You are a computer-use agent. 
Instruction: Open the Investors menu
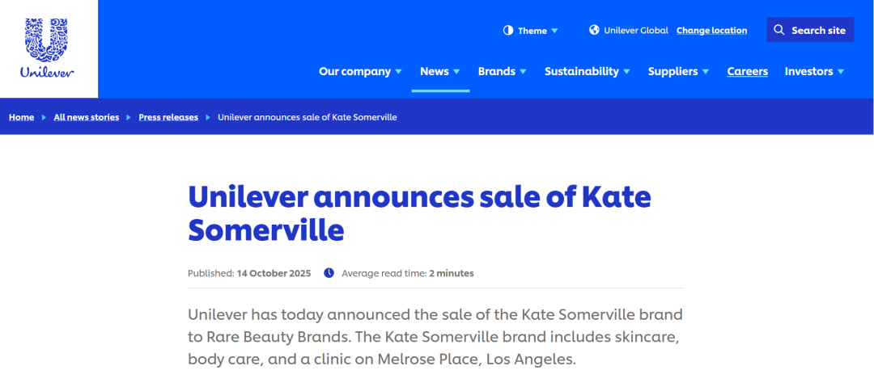(814, 71)
